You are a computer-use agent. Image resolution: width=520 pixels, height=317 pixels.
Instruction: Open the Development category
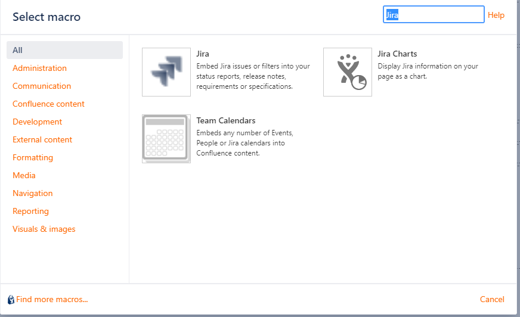[37, 122]
